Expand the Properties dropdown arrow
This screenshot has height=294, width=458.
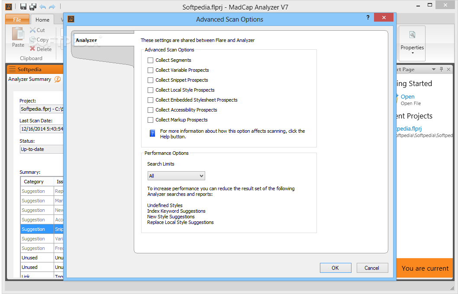[x=413, y=53]
